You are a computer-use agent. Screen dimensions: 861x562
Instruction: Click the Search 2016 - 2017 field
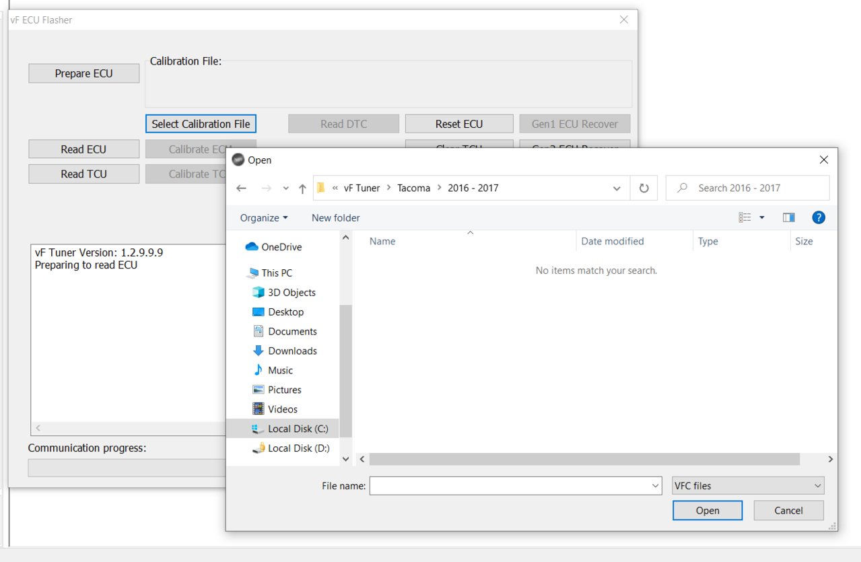(x=747, y=188)
